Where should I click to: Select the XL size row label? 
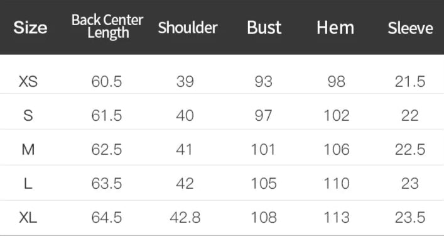tap(28, 218)
